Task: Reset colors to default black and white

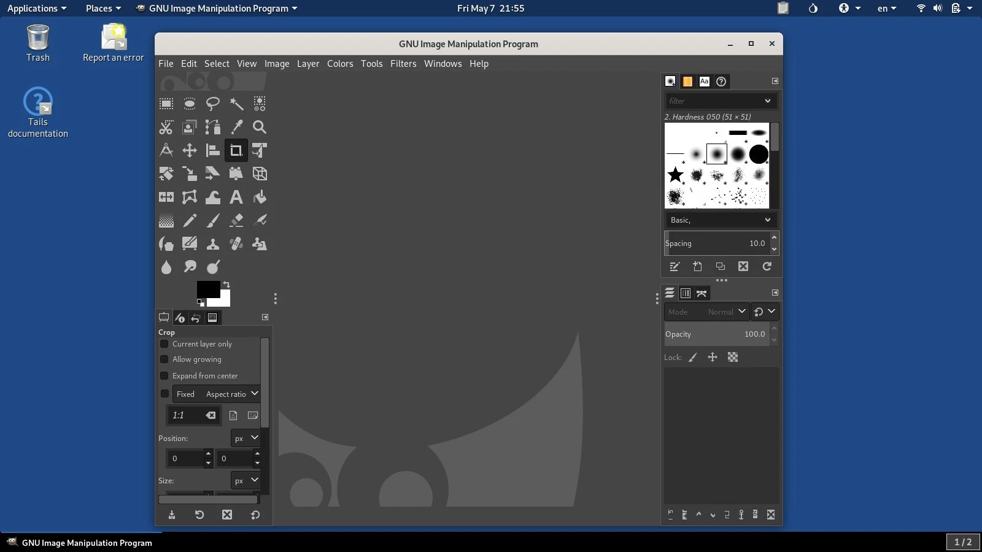Action: pyautogui.click(x=201, y=302)
